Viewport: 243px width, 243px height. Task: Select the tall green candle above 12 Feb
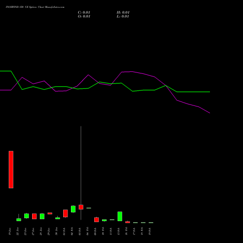click(x=120, y=216)
